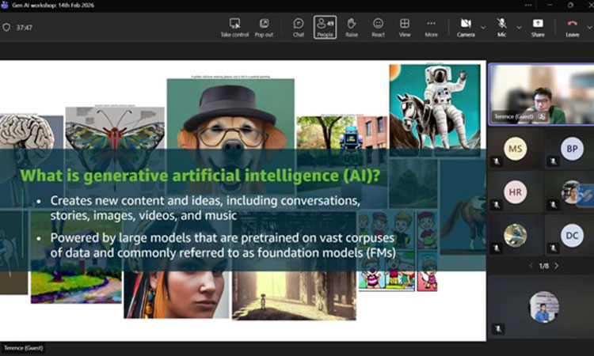
Task: Open the View layout menu
Action: coord(405,27)
